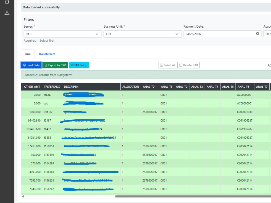Image resolution: width=271 pixels, height=203 pixels.
Task: Click the ANAL_T4 column header
Action: point(212,87)
